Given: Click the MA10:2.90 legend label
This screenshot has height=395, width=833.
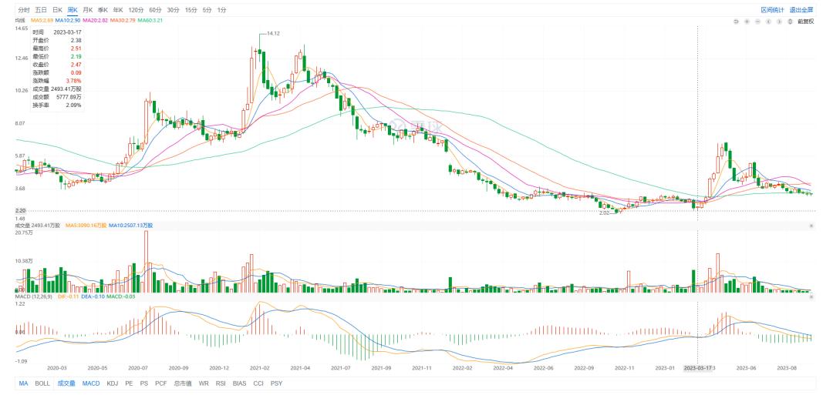Looking at the screenshot, I should pyautogui.click(x=68, y=20).
